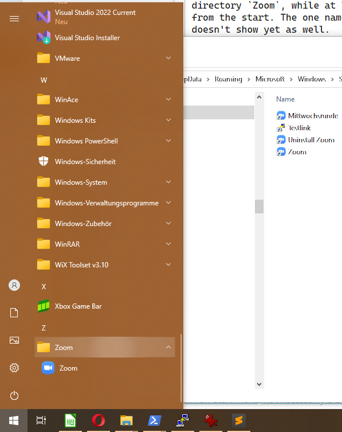Click the Start menu app list scrollbar
Screen dimensions: 342x432
181,368
